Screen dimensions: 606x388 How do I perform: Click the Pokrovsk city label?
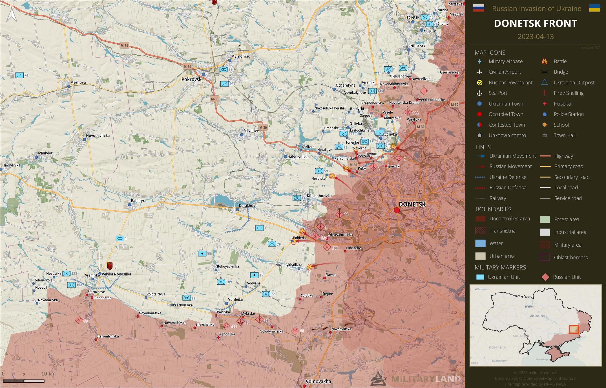191,80
